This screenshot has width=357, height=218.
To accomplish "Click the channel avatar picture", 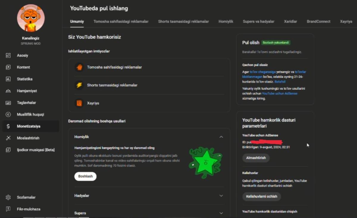I will (x=31, y=18).
